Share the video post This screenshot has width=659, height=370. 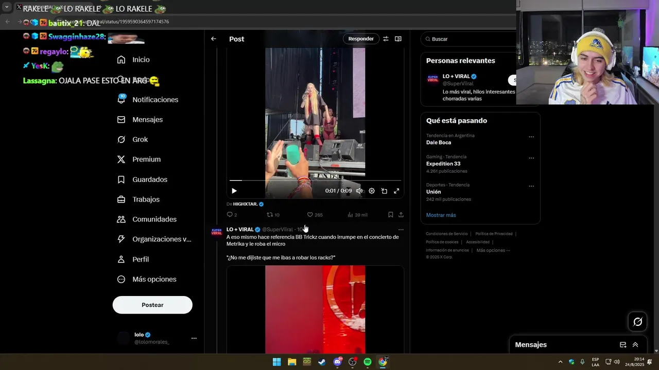(x=401, y=215)
